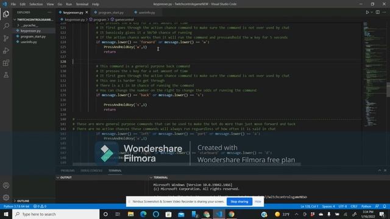Open Microsoft Edge from taskbar

(143, 214)
